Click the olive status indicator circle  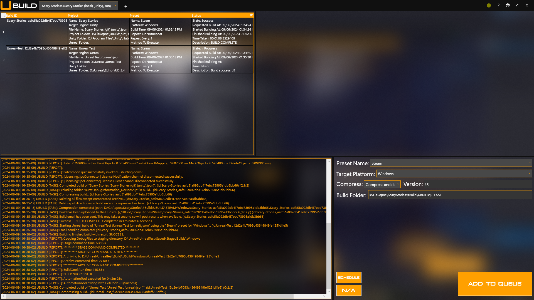tap(489, 5)
